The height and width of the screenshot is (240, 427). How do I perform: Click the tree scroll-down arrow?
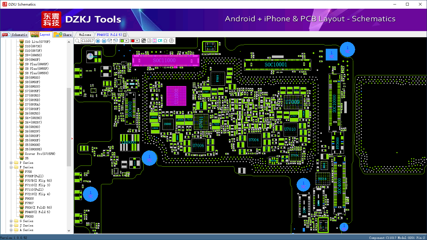pos(69,230)
